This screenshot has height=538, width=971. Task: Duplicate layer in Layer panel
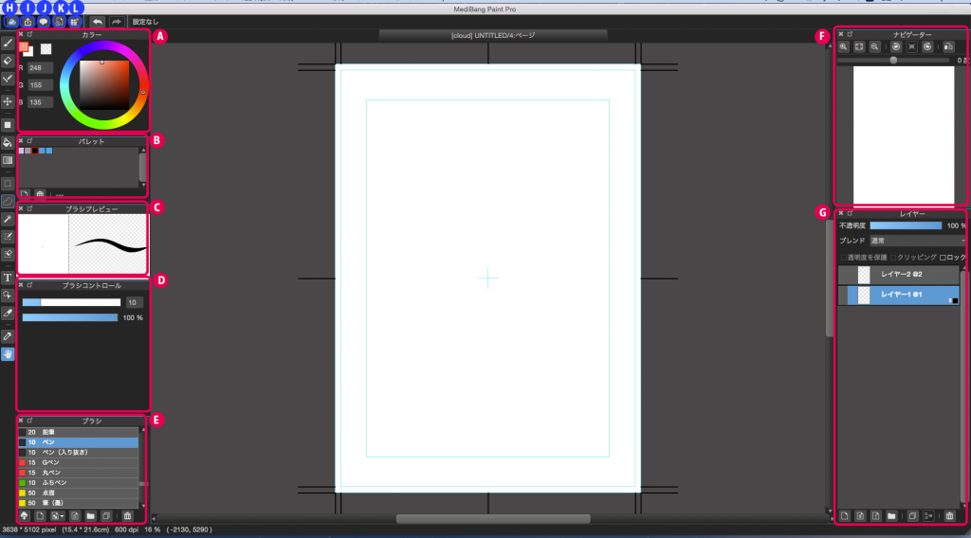tap(912, 515)
